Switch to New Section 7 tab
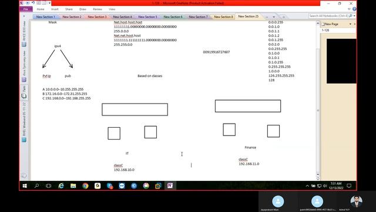This screenshot has width=376, height=212. 198,17
